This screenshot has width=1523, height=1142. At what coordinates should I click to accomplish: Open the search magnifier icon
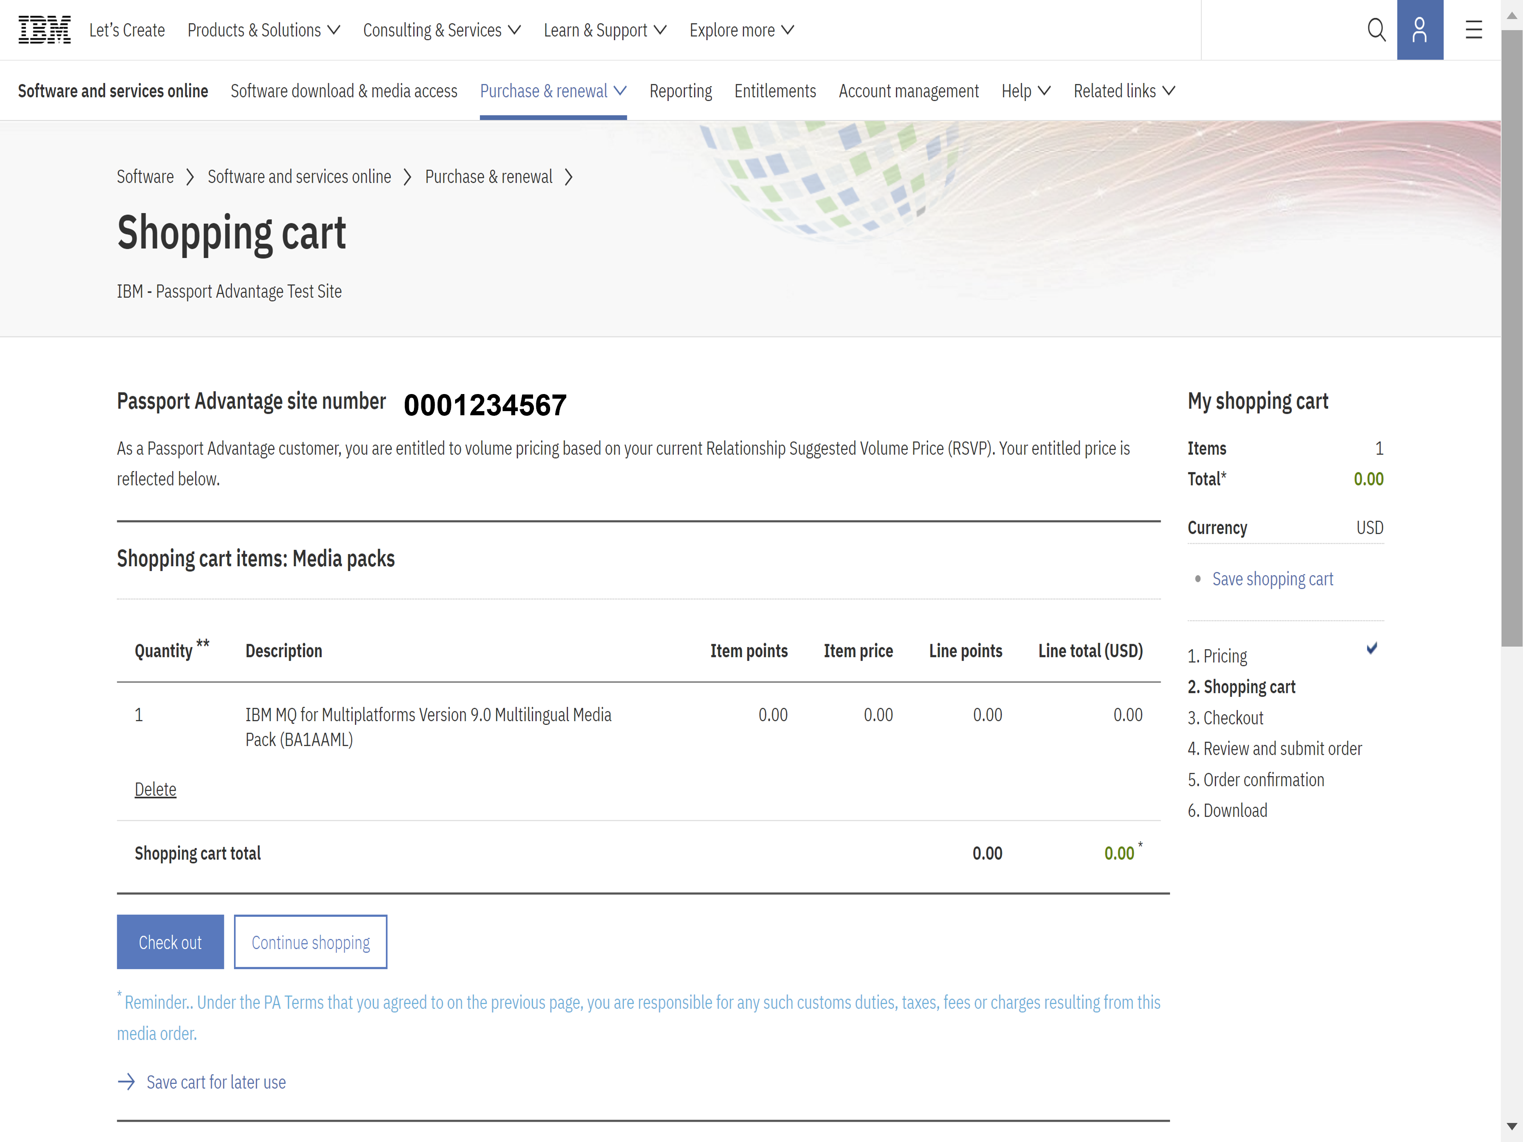point(1376,30)
